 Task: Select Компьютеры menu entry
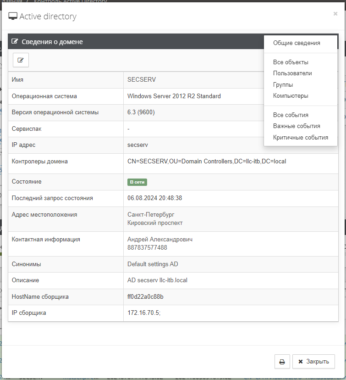point(291,96)
